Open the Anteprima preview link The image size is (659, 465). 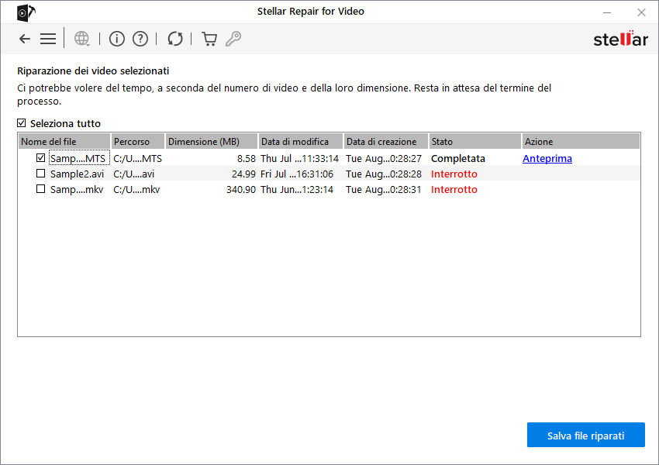click(547, 158)
